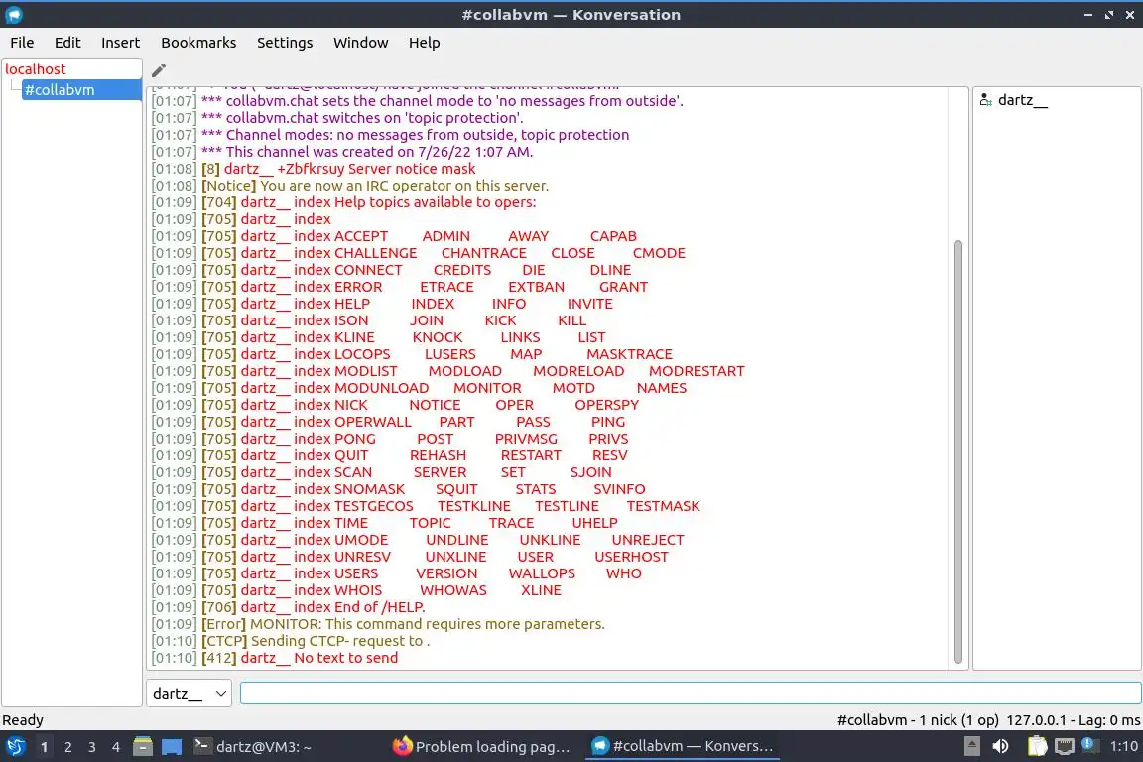Open the Window menu
Screen dimensions: 1143x762
tap(360, 43)
